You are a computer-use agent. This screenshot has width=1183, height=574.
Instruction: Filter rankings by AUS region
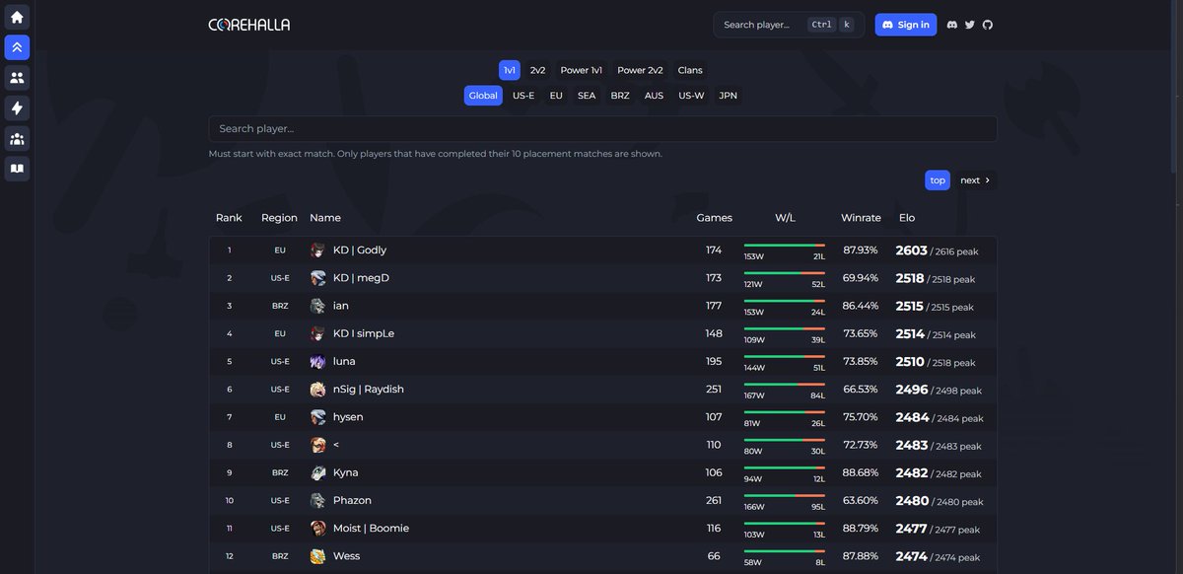654,96
